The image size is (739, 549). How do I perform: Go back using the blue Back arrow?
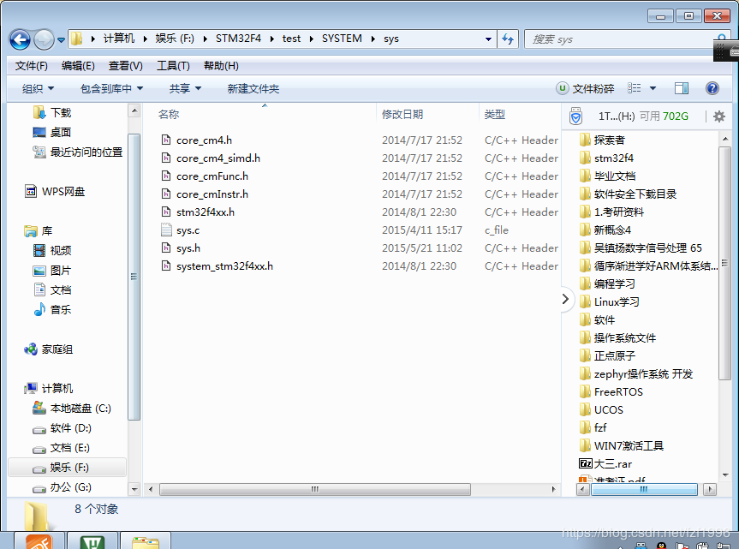tap(20, 39)
